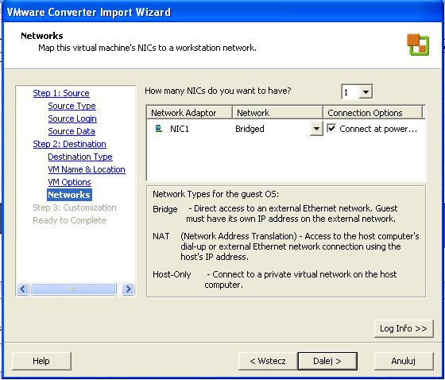The height and width of the screenshot is (380, 445).
Task: Click the Log Info >> button
Action: click(x=404, y=328)
